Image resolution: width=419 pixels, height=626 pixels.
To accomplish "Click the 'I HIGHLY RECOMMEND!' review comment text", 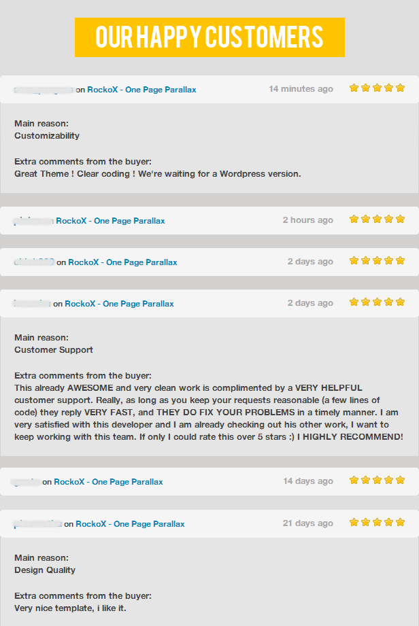I will (350, 437).
